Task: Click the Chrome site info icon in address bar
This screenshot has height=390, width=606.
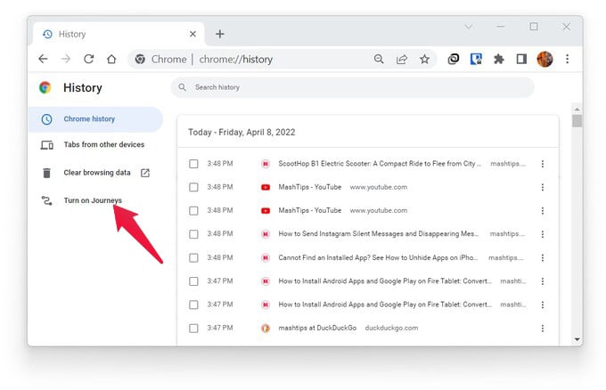Action: click(140, 59)
